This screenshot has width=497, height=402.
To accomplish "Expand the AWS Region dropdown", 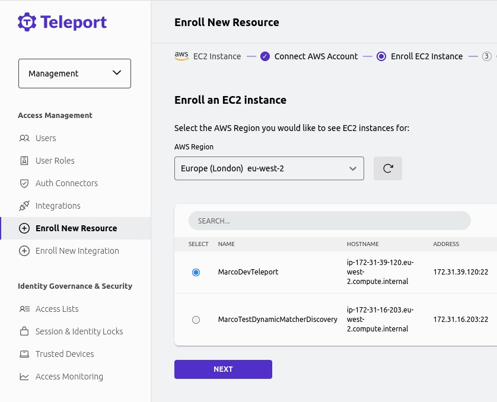I will pos(269,168).
